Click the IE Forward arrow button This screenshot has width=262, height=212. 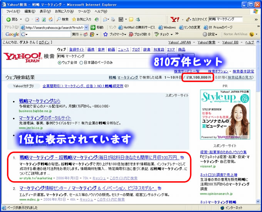(27, 20)
